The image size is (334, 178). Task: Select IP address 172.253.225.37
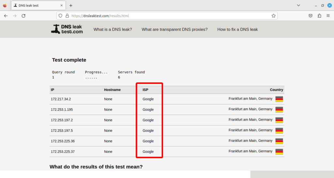point(63,152)
